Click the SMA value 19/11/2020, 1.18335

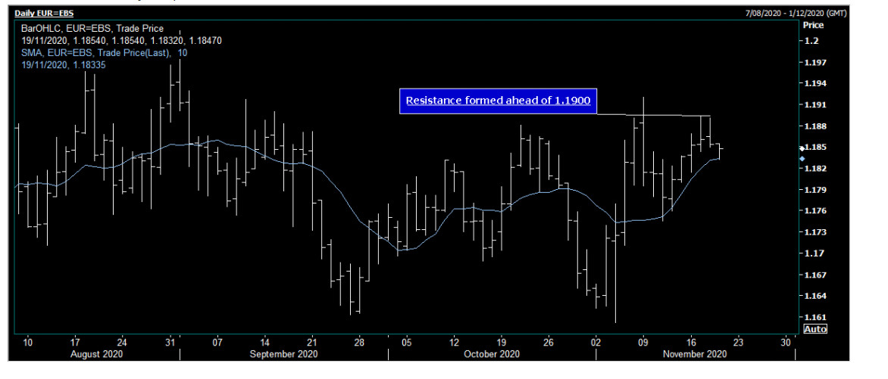coord(64,65)
